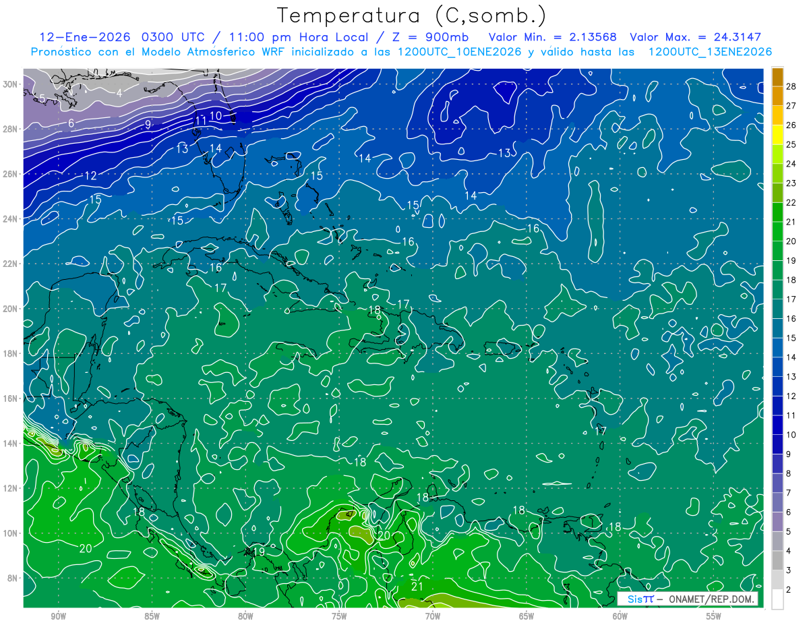809x625 pixels.
Task: Click the 26N latitude axis label
Action: 11,174
